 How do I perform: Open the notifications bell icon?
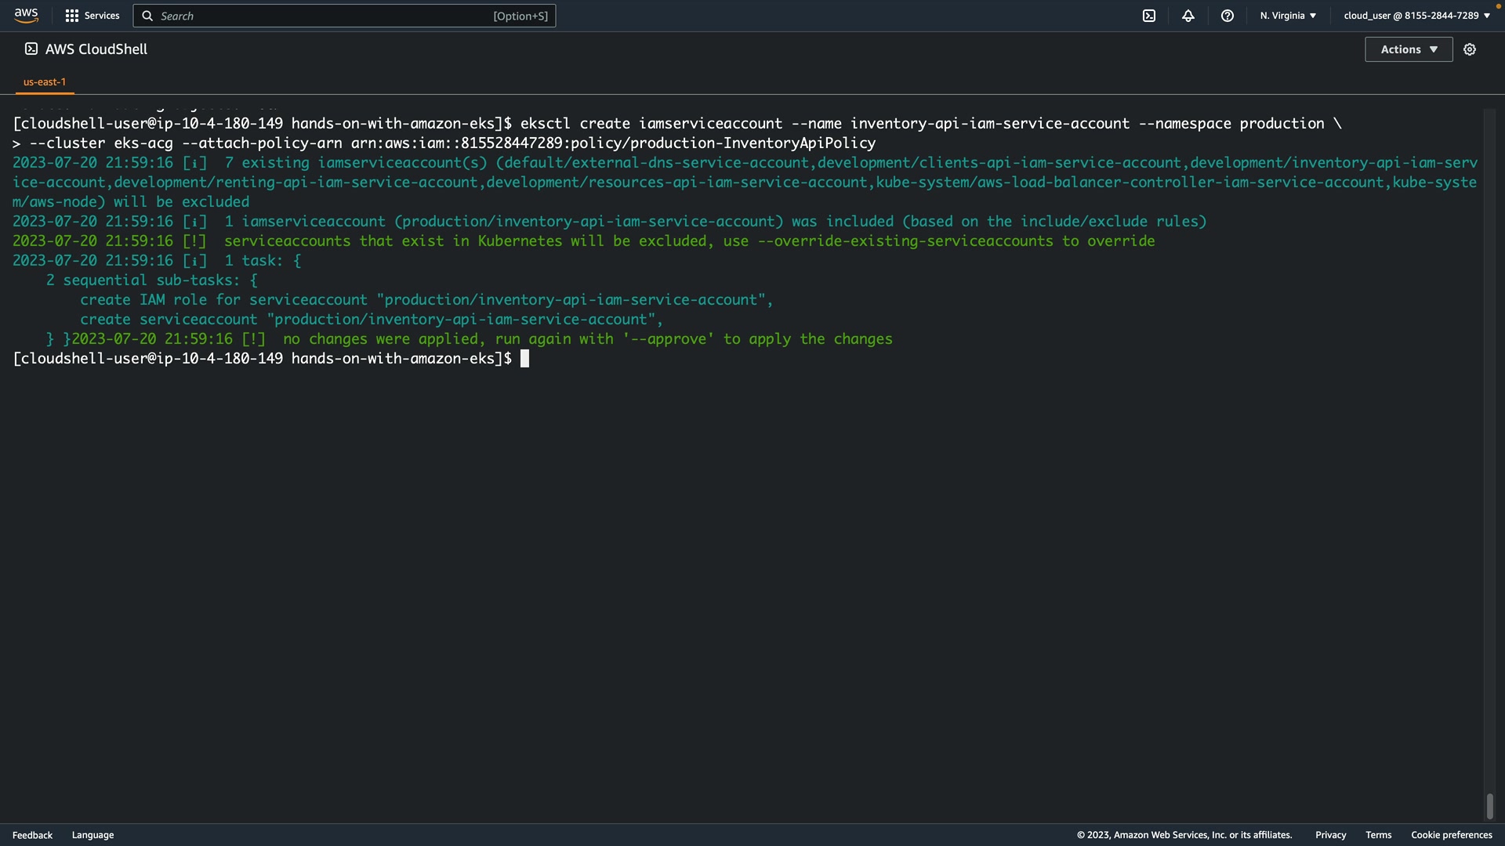click(x=1188, y=16)
